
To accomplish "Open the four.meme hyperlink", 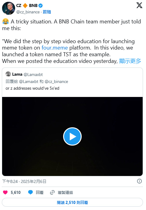I will click(x=55, y=48).
